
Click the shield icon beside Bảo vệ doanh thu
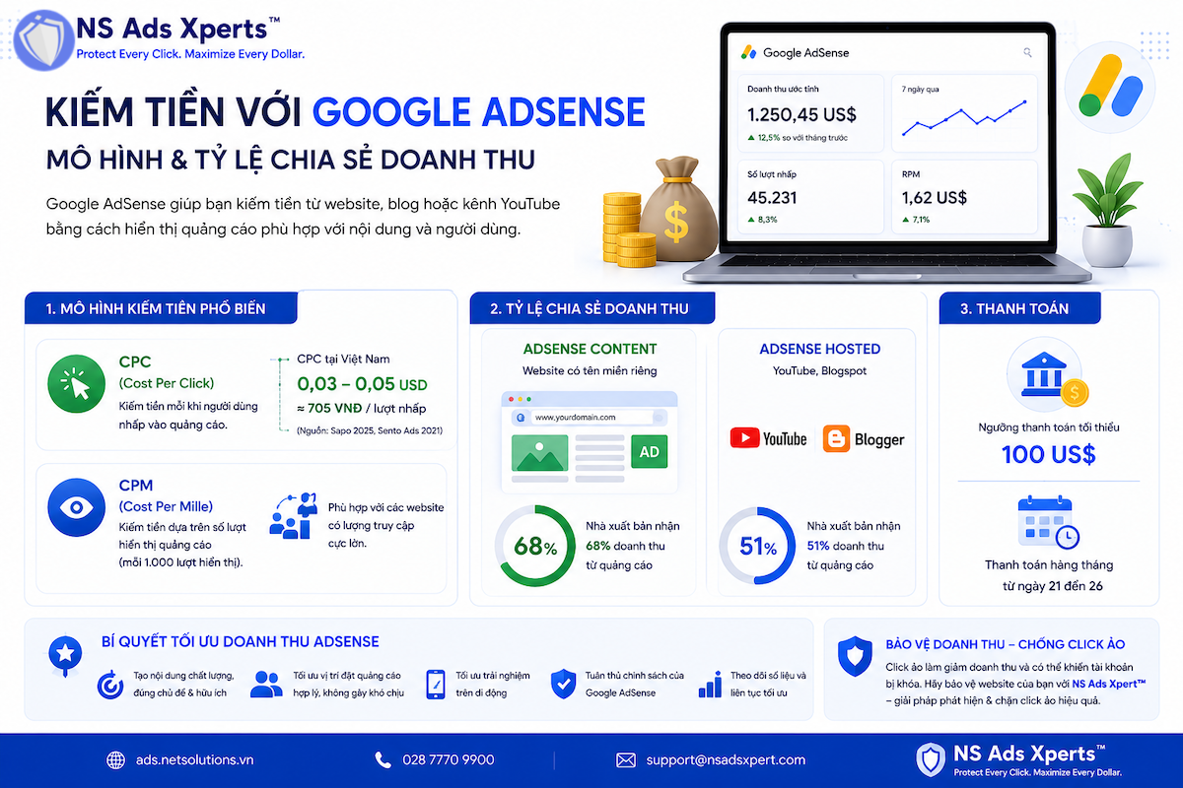click(854, 656)
